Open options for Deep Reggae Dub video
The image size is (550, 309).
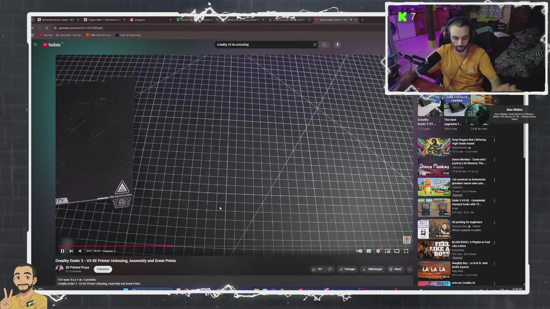pos(494,140)
